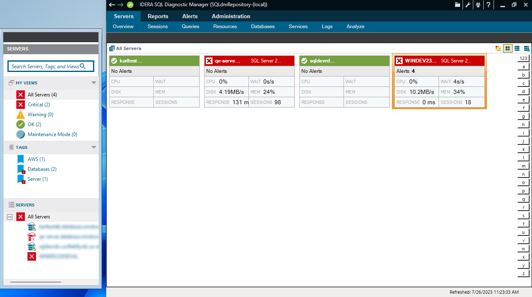
Task: Switch to the heatmap view icon
Action: 498,48
